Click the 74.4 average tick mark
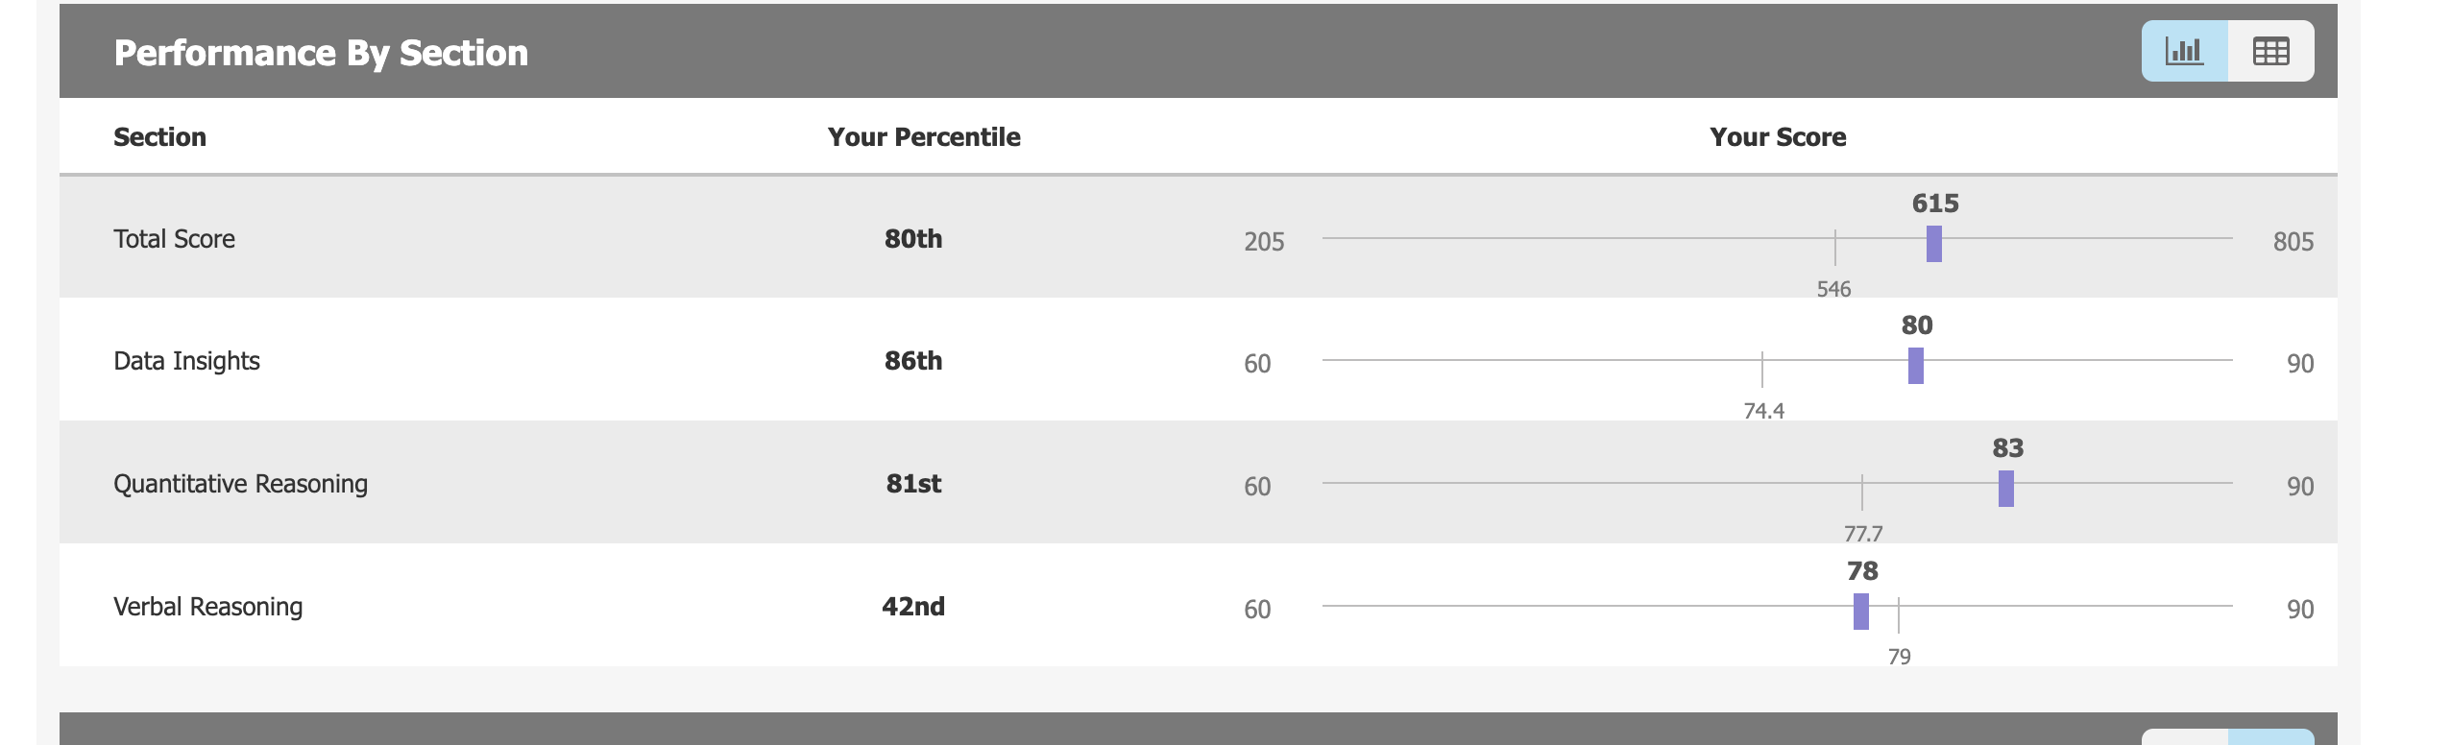Screen dimensions: 2451x745 point(1762,370)
